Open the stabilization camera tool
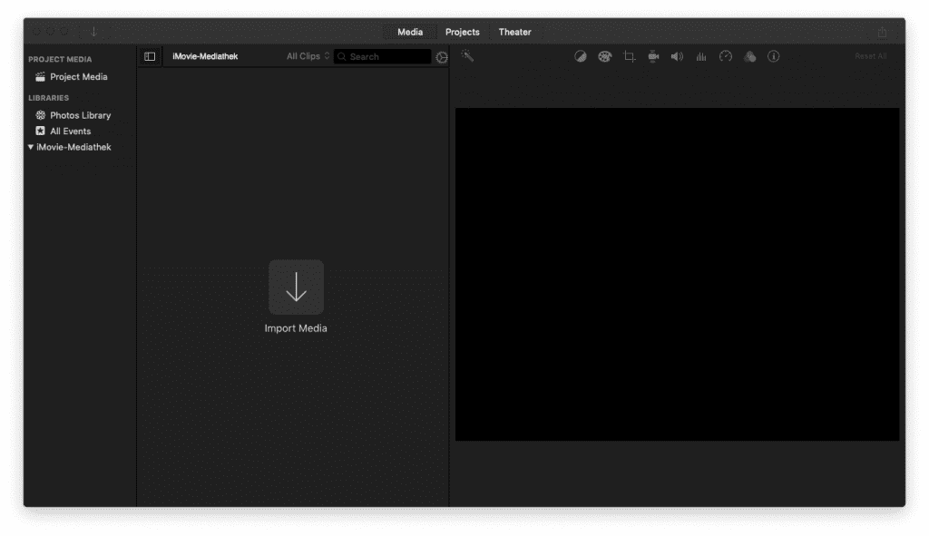The width and height of the screenshot is (929, 536). (653, 56)
